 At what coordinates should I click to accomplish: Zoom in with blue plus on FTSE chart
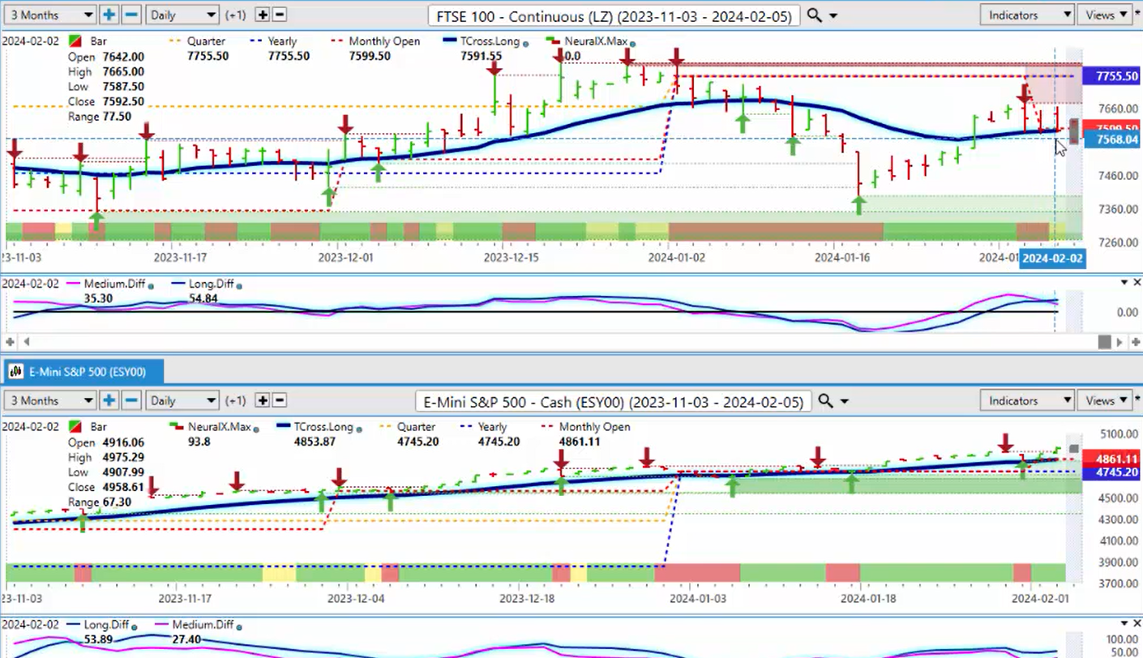[x=109, y=15]
